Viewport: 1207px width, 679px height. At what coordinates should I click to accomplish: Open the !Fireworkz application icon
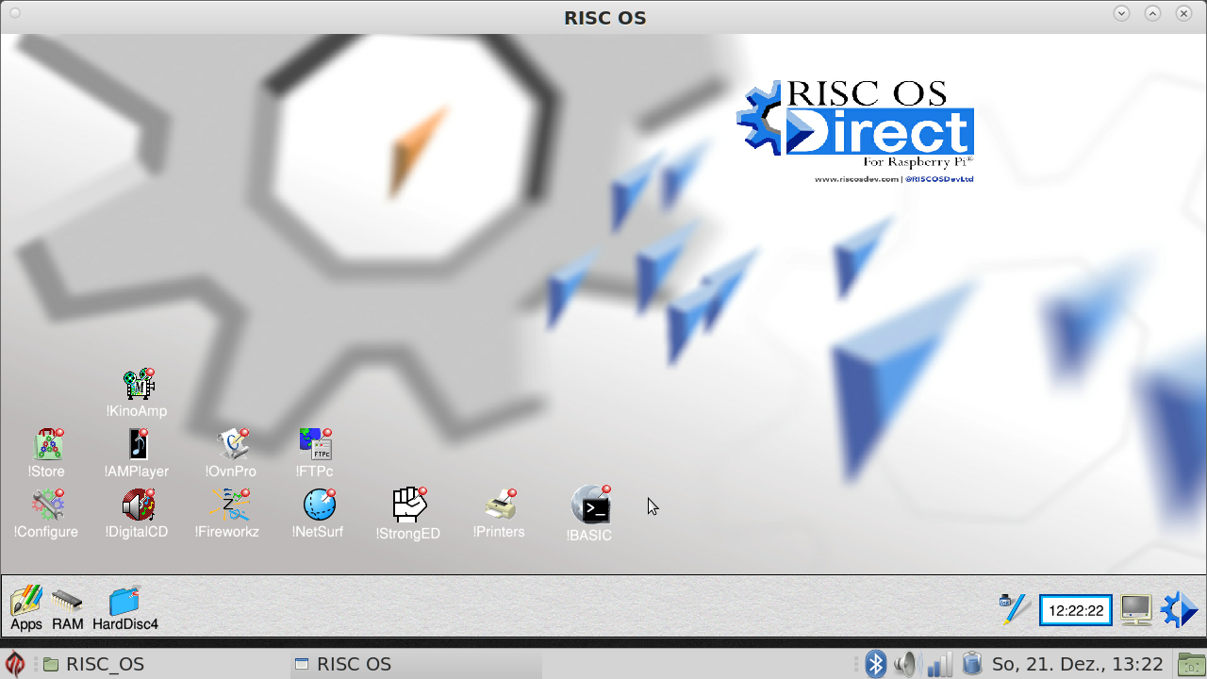(x=228, y=505)
